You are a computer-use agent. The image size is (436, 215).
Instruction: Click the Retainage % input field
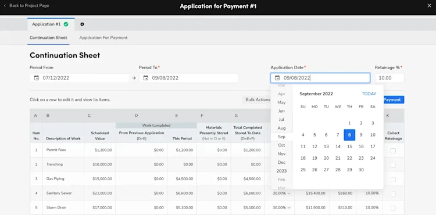pos(389,78)
